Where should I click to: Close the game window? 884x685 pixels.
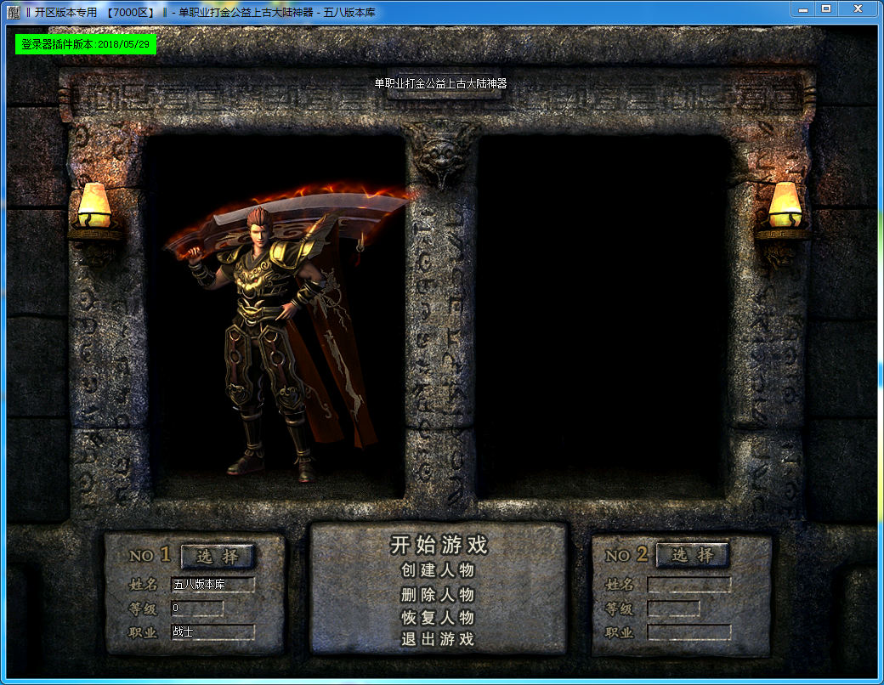pyautogui.click(x=858, y=9)
